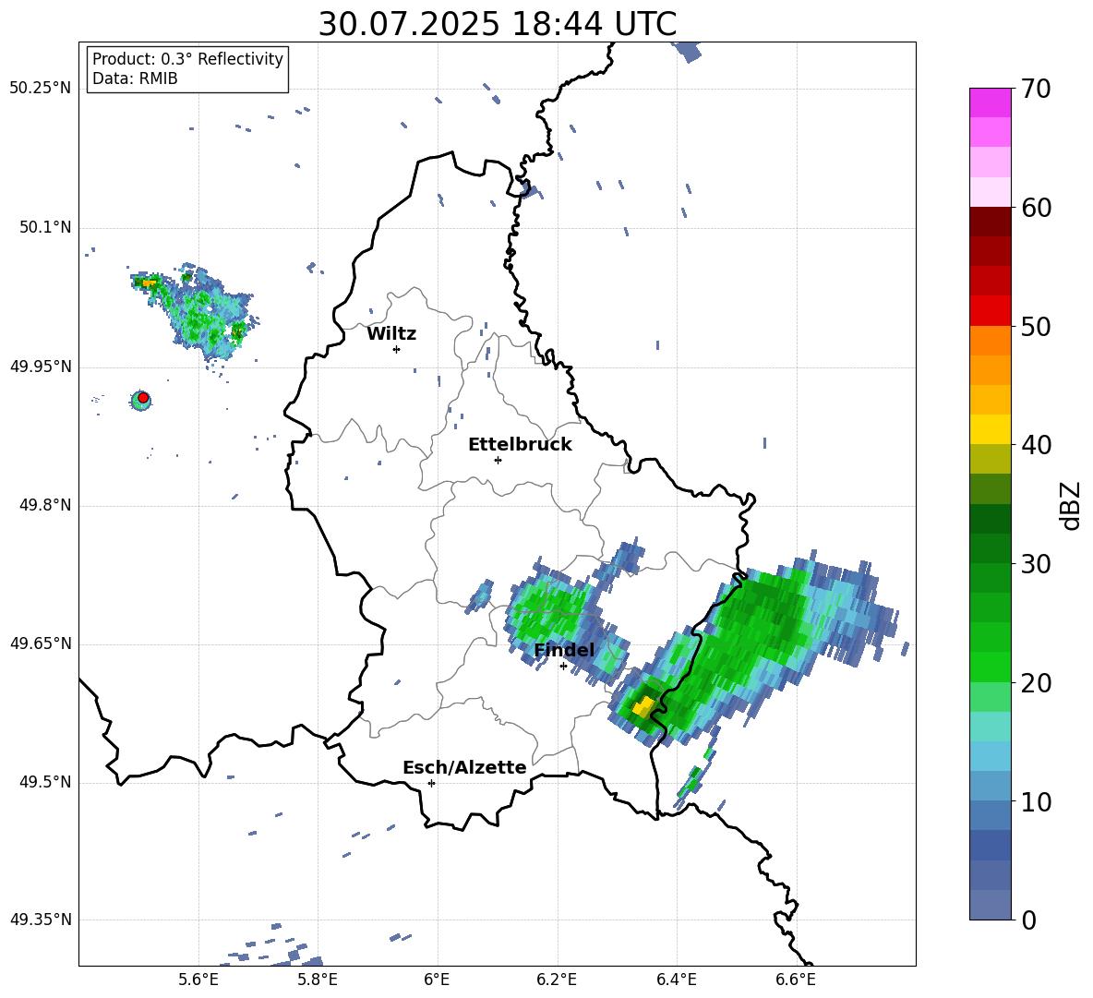Viewport: 1093px width, 998px height.
Task: Click the latitude label 49.8°N
Action: 45,505
